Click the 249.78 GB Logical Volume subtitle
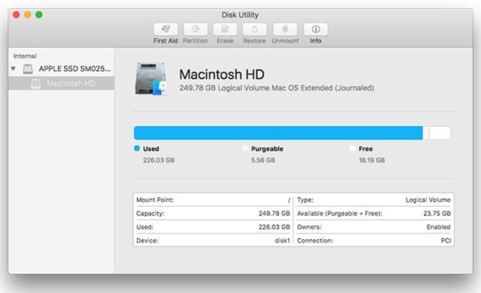The width and height of the screenshot is (481, 293). click(x=277, y=88)
